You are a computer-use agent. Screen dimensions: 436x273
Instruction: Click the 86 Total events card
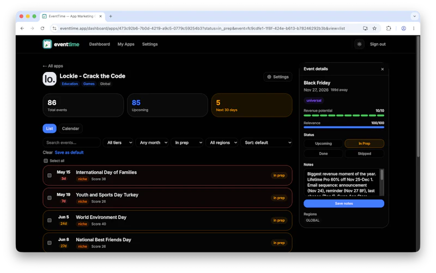click(x=83, y=105)
